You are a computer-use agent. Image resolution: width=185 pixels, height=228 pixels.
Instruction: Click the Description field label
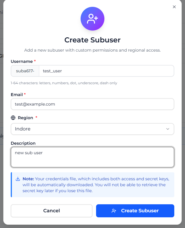[x=23, y=143]
